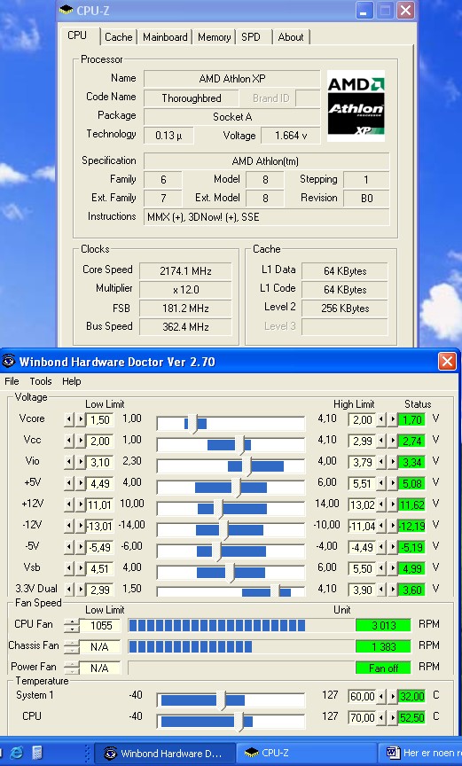This screenshot has height=766, width=462.
Task: Increase the 3.3V Dual low limit with right arrow
Action: pyautogui.click(x=80, y=590)
